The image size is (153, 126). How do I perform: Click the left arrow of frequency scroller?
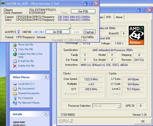(36, 32)
